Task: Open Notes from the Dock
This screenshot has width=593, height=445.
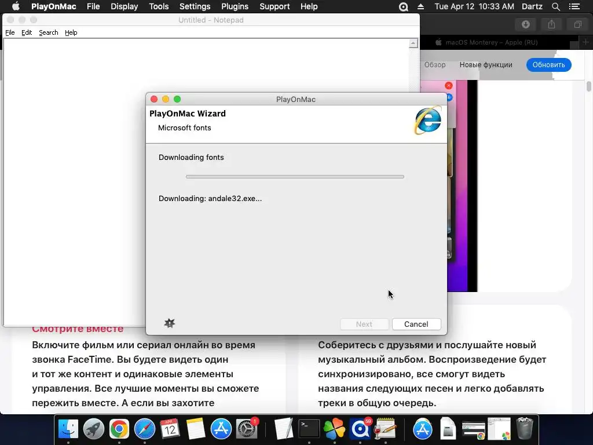Action: [196, 429]
